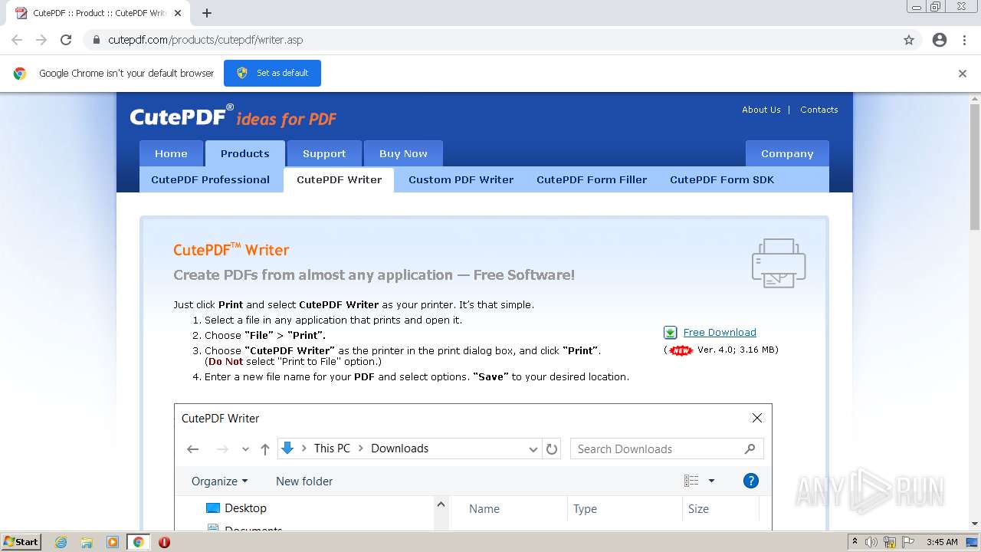Close the CutePDF Product tab

[179, 13]
